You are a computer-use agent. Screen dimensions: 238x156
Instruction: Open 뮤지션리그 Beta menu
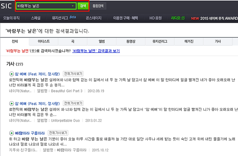[64, 18]
